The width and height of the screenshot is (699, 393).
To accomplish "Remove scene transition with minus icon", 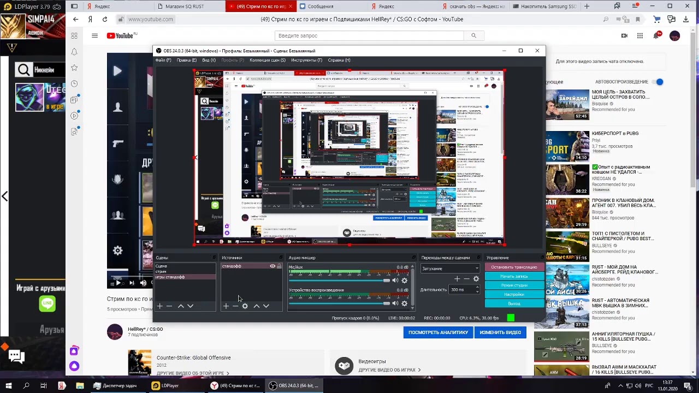I will [x=466, y=279].
